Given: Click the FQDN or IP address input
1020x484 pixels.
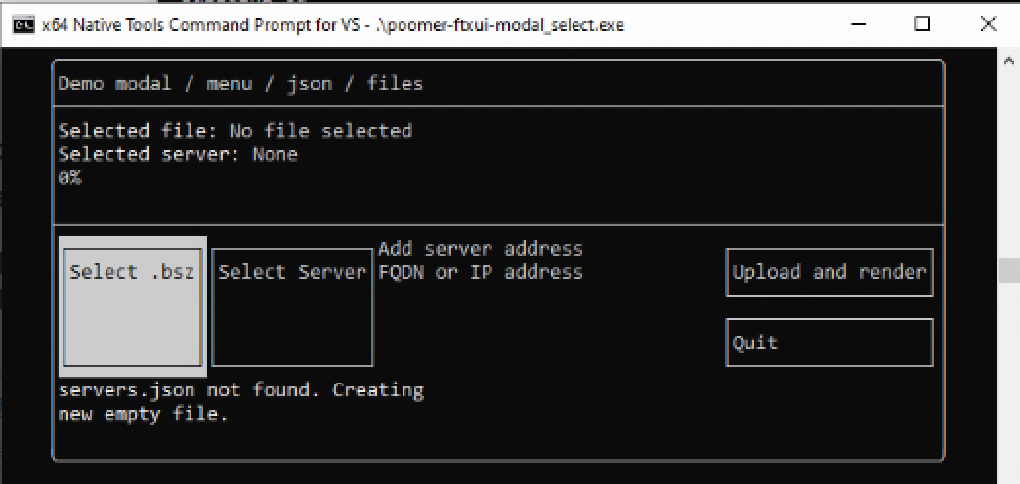Looking at the screenshot, I should (480, 272).
